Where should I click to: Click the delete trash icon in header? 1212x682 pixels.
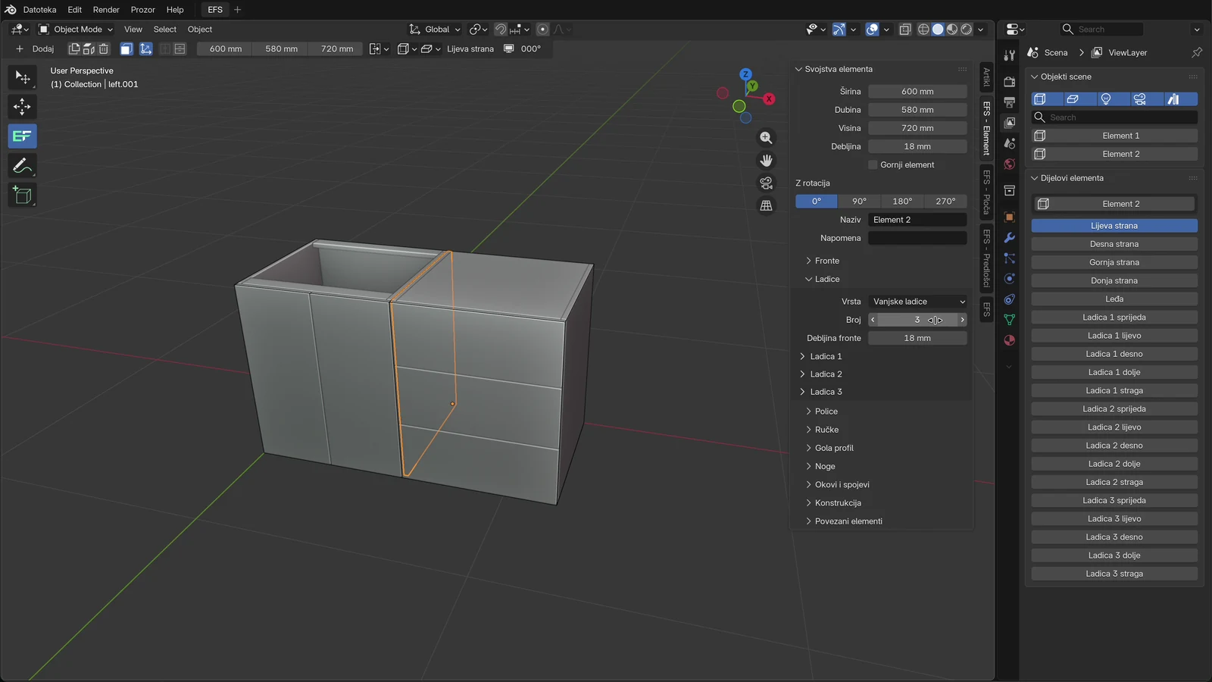point(104,48)
